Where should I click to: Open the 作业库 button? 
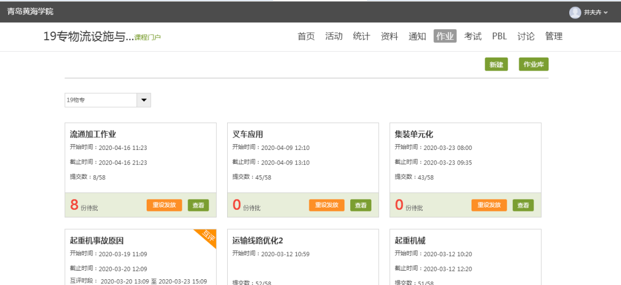[533, 65]
